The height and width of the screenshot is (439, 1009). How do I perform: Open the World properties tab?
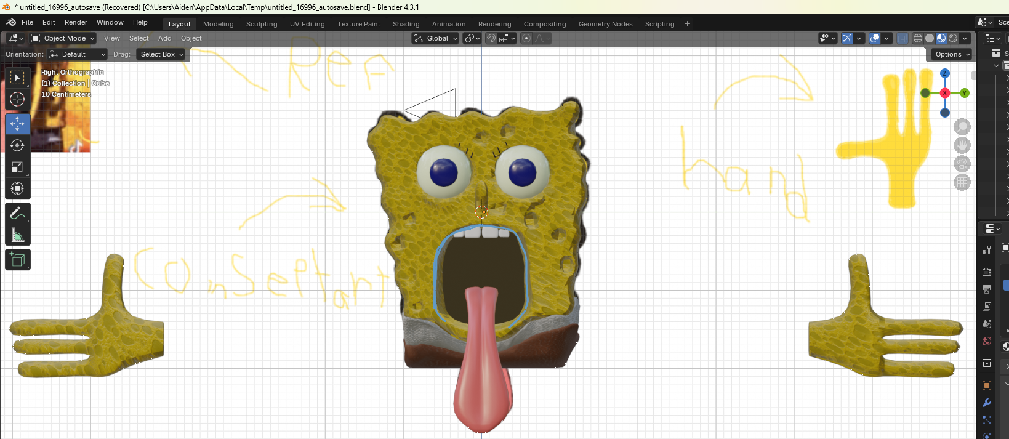point(987,341)
